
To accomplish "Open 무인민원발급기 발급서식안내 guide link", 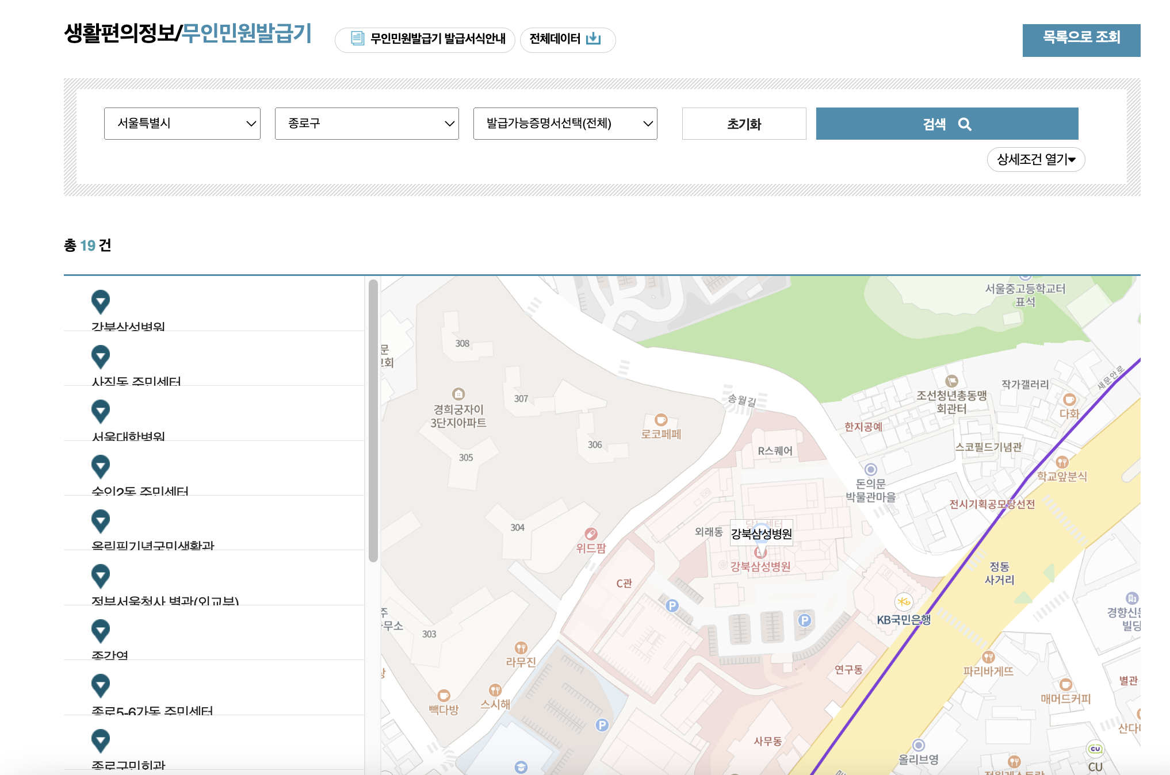I will point(425,39).
